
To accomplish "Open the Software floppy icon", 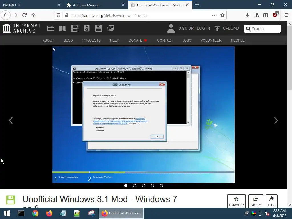I will tap(98, 28).
